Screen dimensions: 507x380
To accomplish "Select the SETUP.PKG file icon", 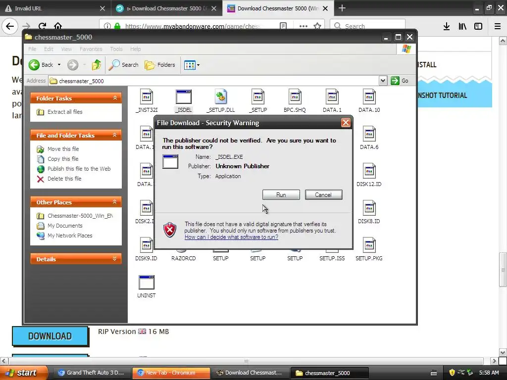I will [x=369, y=245].
